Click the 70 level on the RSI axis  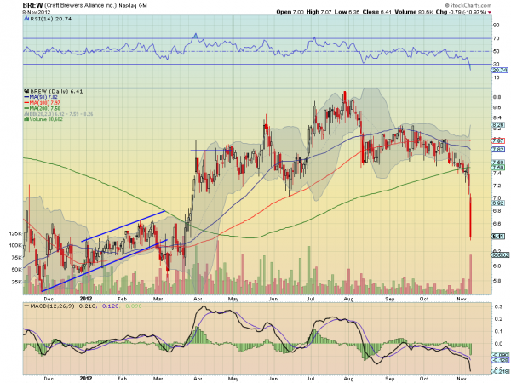(x=497, y=38)
